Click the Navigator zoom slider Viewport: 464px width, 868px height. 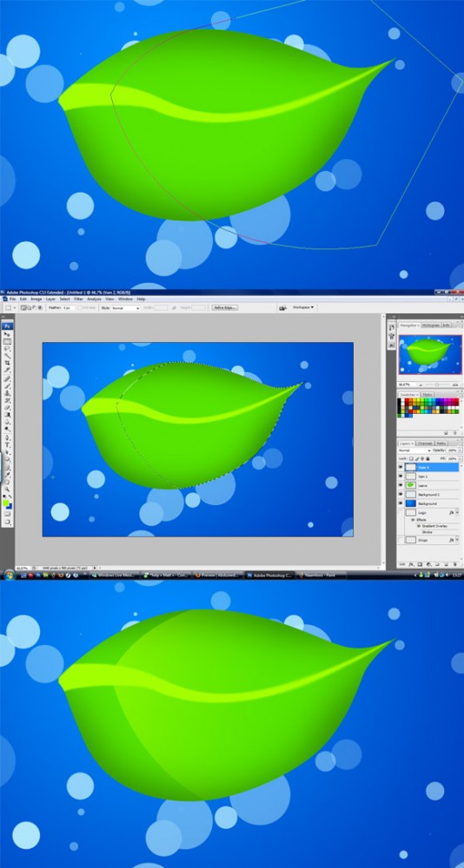pos(437,385)
